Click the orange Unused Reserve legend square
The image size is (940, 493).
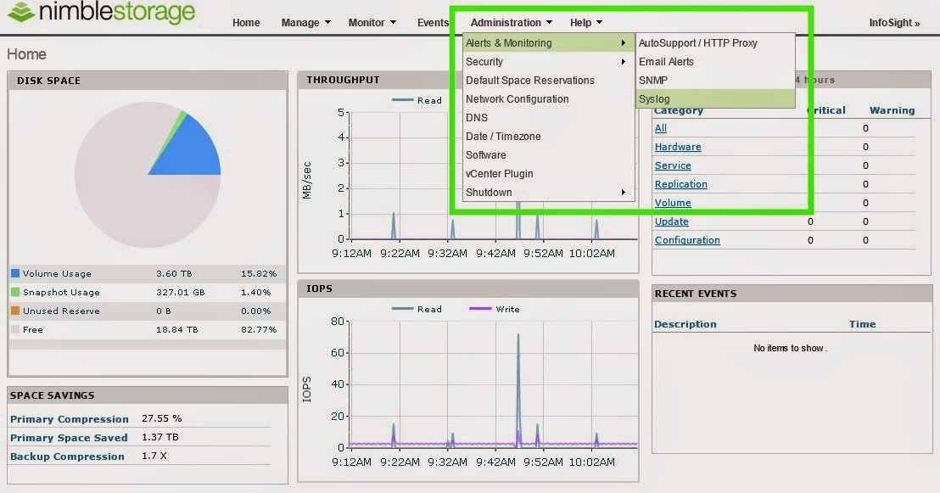(x=15, y=311)
